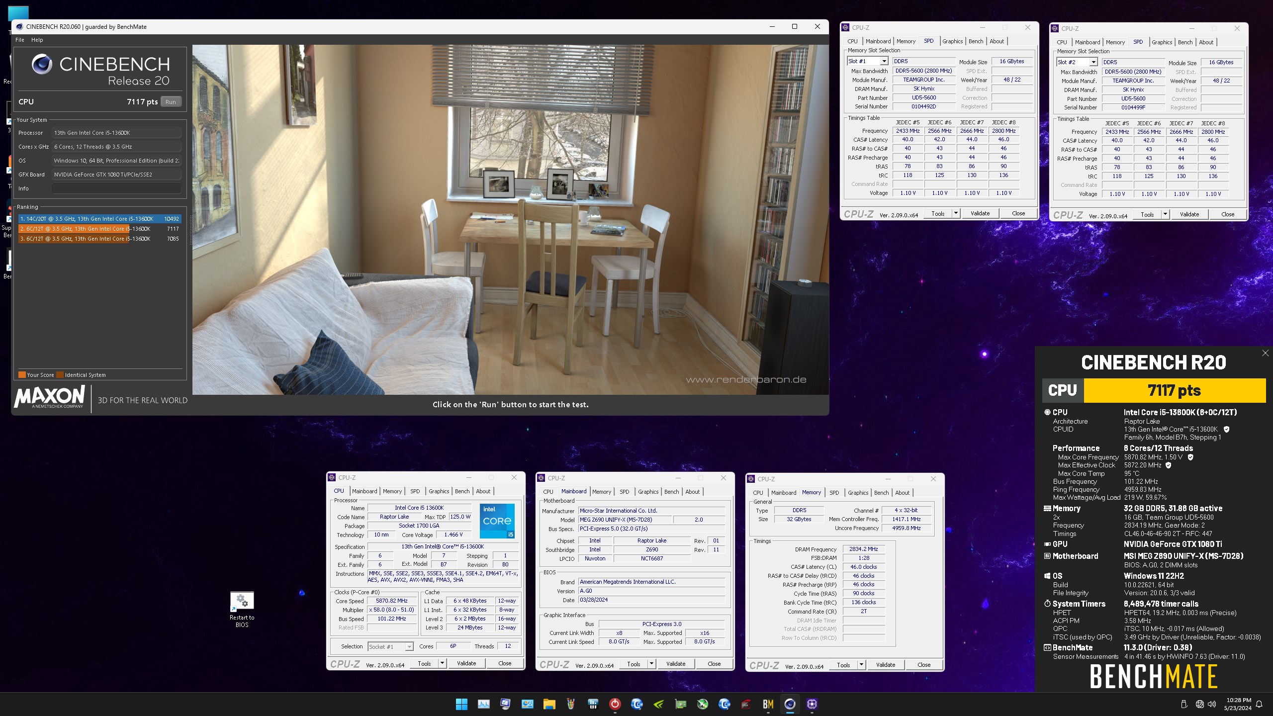Click the USB device tray icon
This screenshot has width=1273, height=716.
(1184, 704)
